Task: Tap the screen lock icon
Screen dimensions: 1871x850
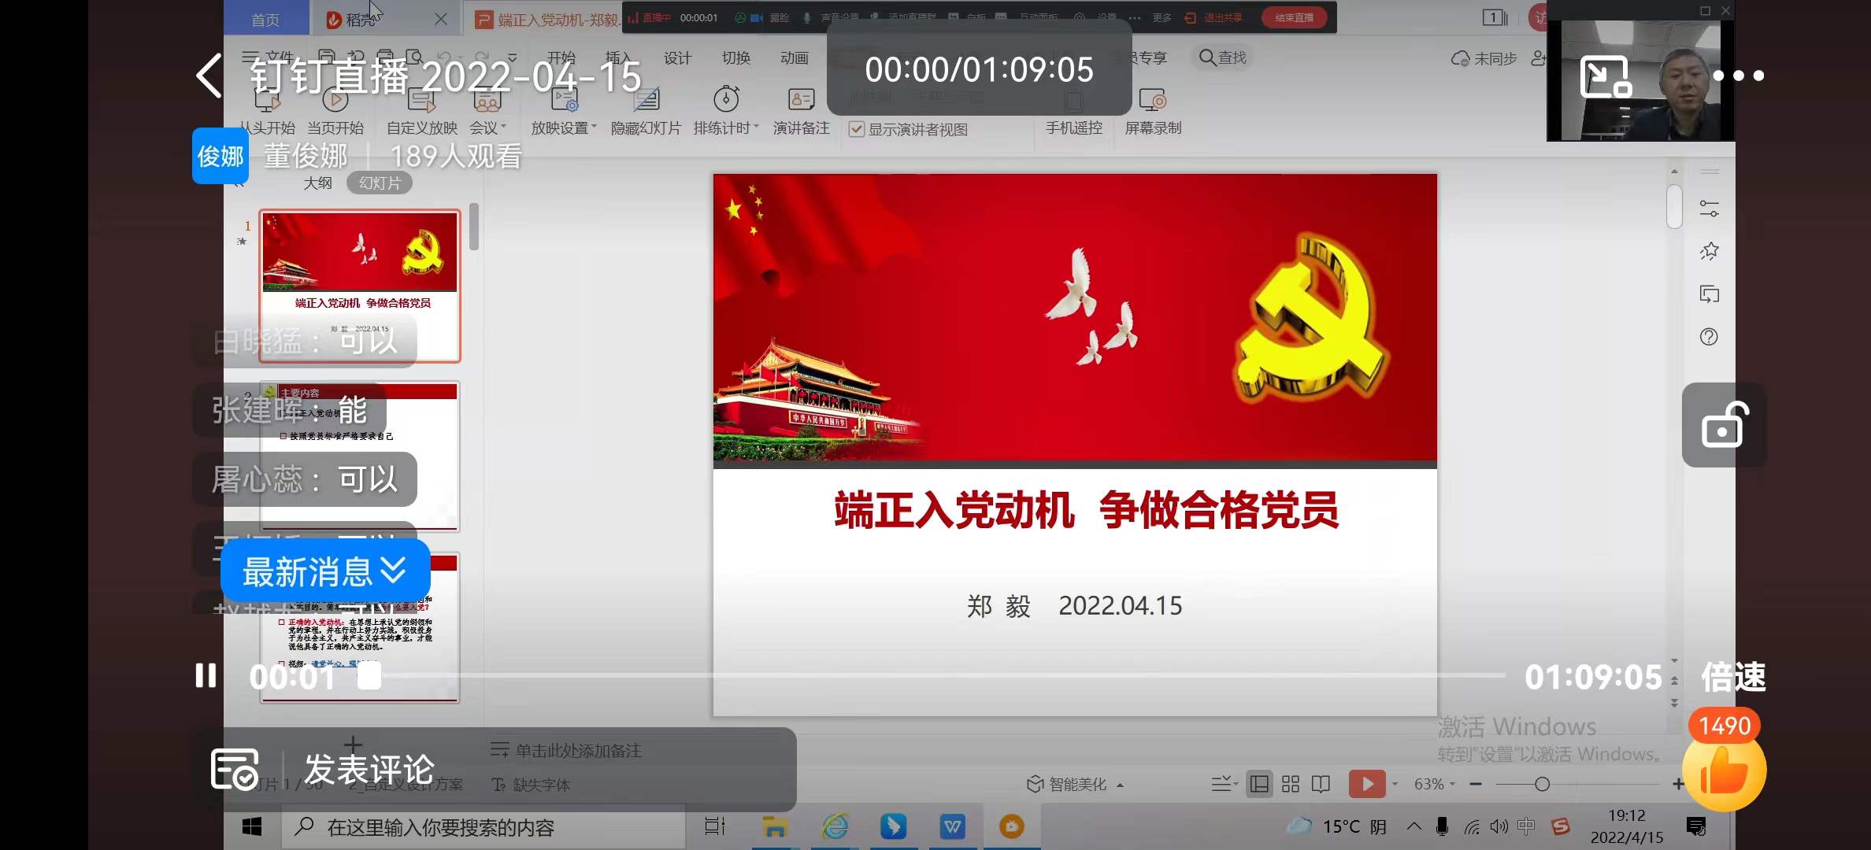Action: 1725,426
